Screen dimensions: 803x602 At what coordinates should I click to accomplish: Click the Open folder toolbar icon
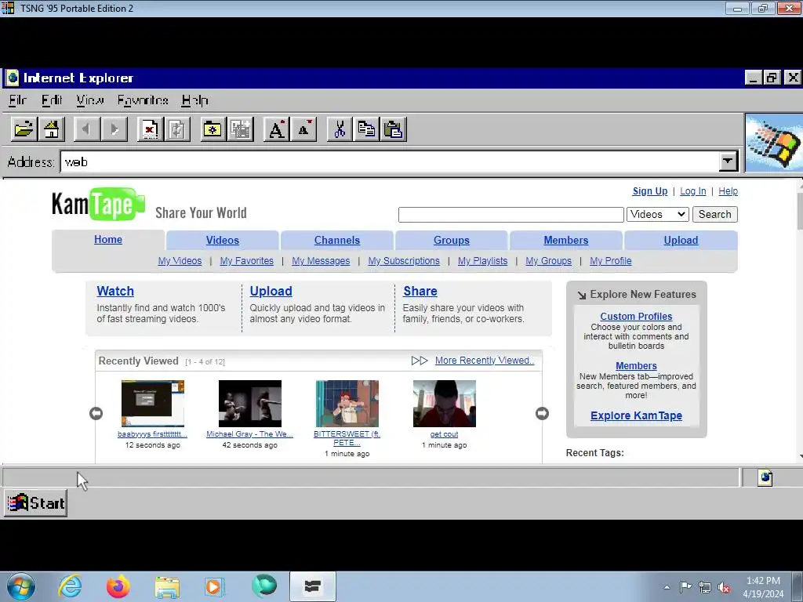(24, 129)
